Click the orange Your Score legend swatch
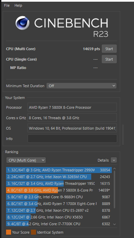The width and height of the screenshot is (134, 238). tap(8, 232)
